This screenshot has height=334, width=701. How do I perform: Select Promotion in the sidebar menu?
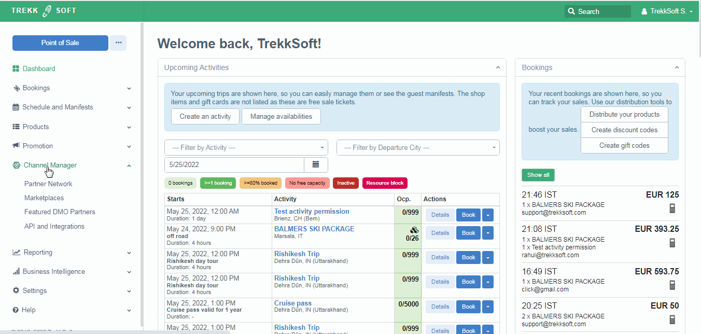(38, 146)
